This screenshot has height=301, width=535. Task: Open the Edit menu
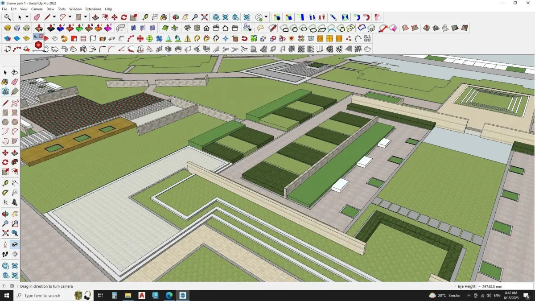[x=14, y=9]
